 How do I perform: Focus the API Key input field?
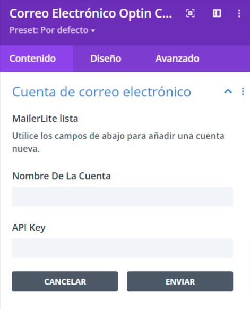(122, 248)
